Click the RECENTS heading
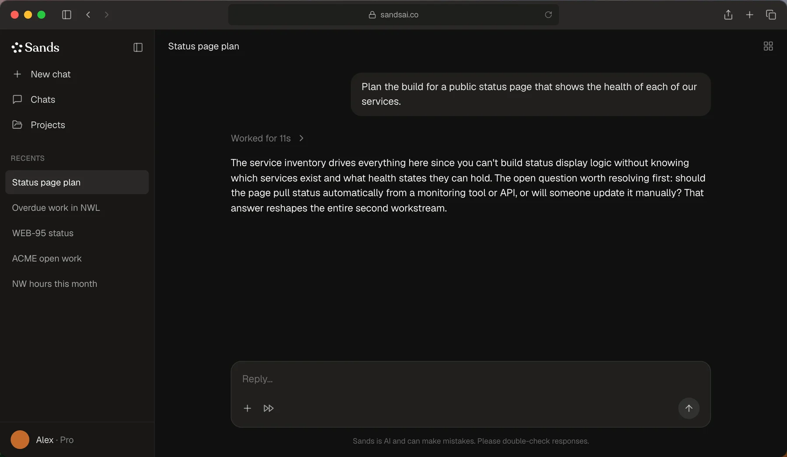The width and height of the screenshot is (787, 457). click(x=28, y=158)
